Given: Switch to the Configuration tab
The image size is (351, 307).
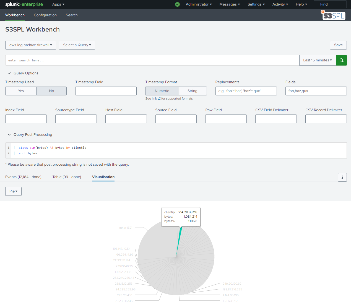Looking at the screenshot, I should [45, 15].
